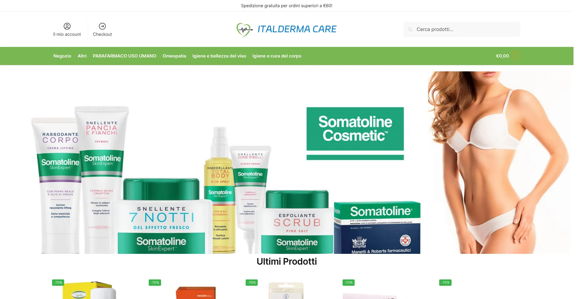Open the yellow boxed product thumbnail

[x=89, y=290]
